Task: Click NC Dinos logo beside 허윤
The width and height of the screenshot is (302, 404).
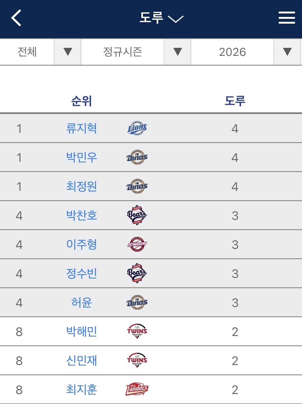Action: (x=137, y=302)
